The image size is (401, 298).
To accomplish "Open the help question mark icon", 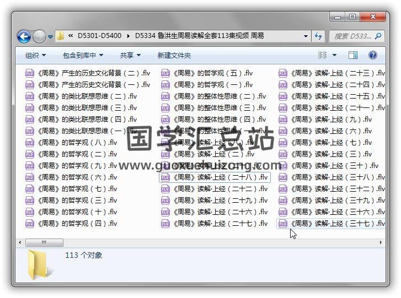I will point(372,55).
